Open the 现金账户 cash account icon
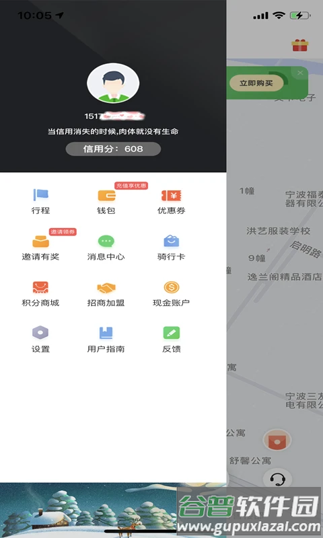 172,287
